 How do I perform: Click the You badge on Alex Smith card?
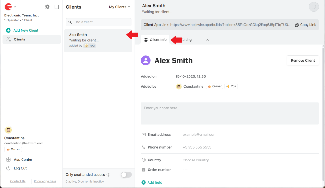90,45
